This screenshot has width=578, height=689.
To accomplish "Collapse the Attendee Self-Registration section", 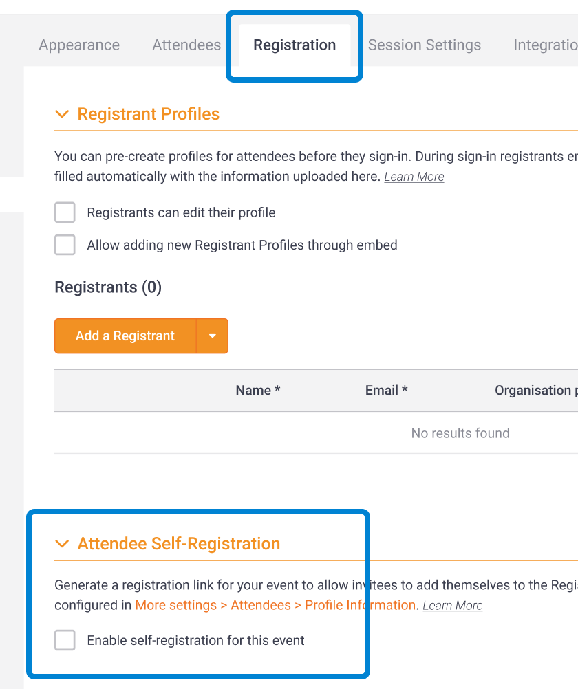I will 62,543.
